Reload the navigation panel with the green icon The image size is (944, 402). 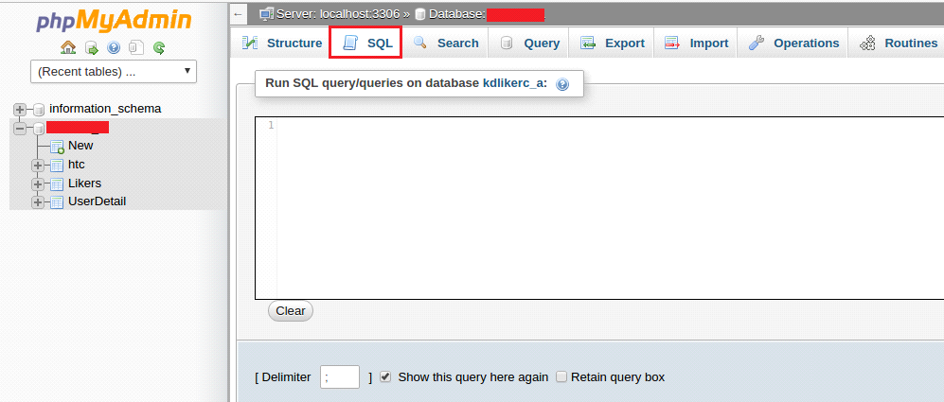(x=159, y=47)
